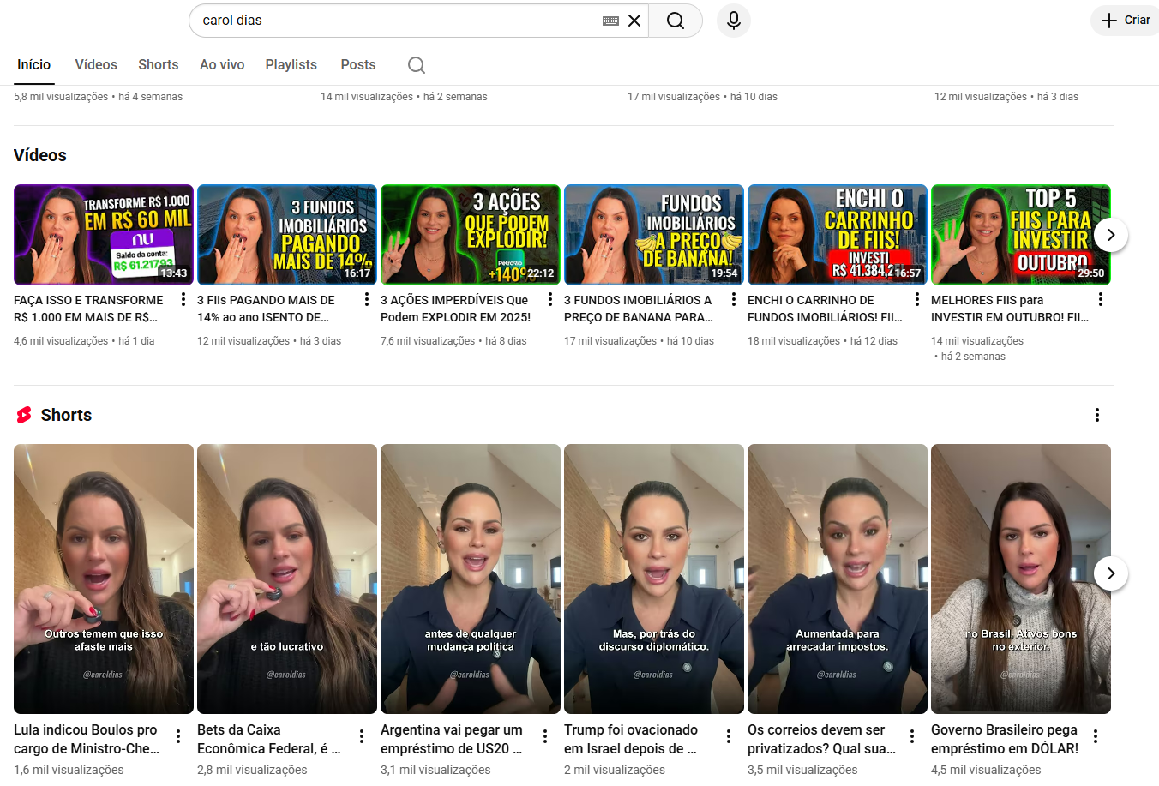Play 'ENCHI O CARRINHO DE FIIS' thumbnail

[x=837, y=235]
